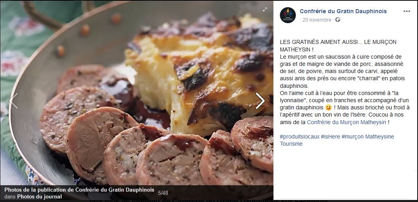The height and width of the screenshot is (202, 418).
Task: Go back to the previous photo arrow
Action: [14, 101]
